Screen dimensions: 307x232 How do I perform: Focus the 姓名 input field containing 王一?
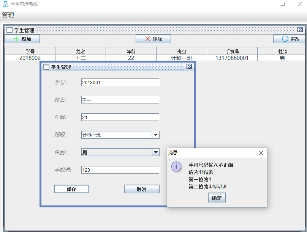pyautogui.click(x=120, y=100)
